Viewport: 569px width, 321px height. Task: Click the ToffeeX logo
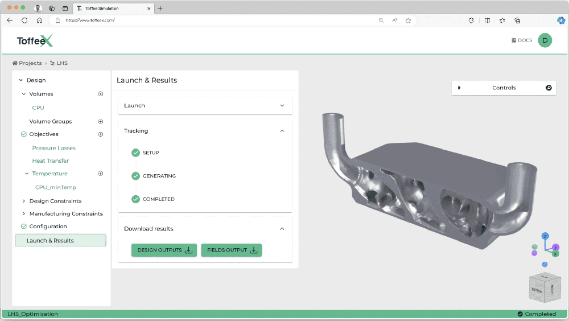click(x=35, y=41)
